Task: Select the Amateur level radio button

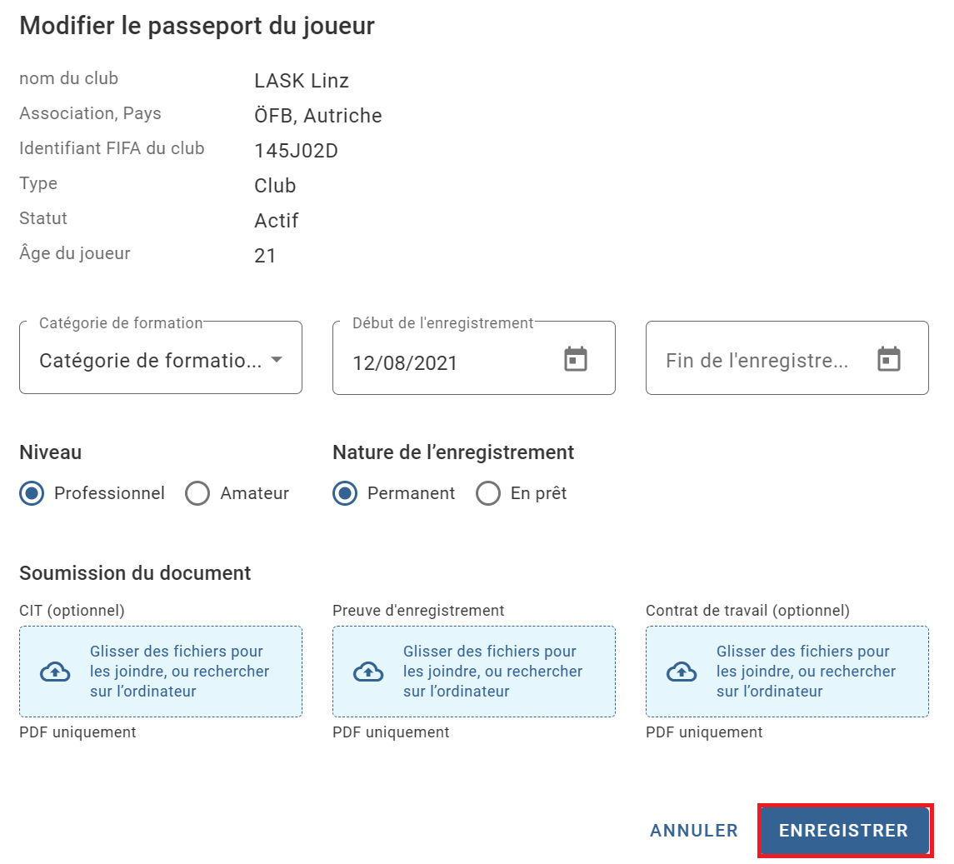Action: (x=197, y=493)
